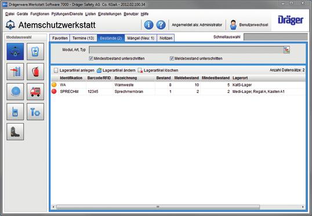Open the blue hose reel module icon

(x=15, y=92)
